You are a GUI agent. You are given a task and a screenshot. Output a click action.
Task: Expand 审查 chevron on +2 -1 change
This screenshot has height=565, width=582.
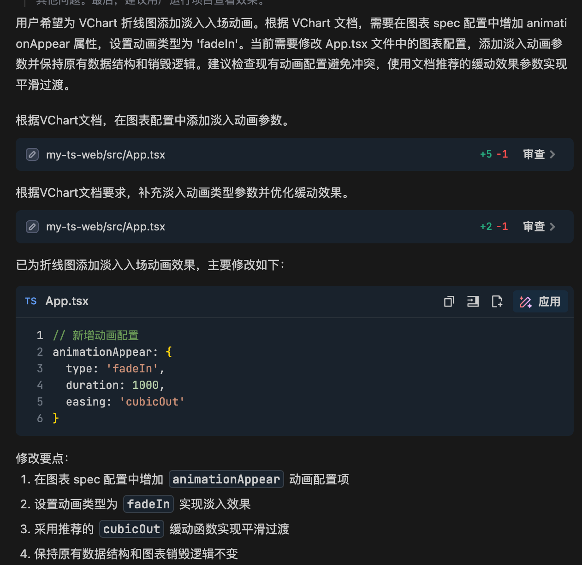(552, 227)
